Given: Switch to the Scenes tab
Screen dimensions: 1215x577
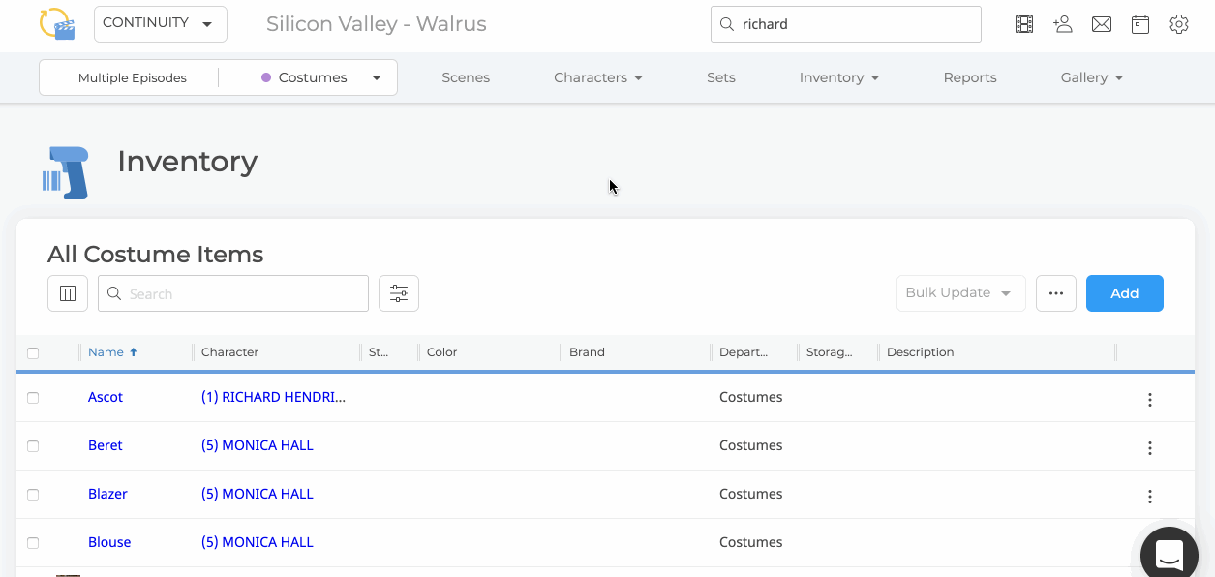Looking at the screenshot, I should (x=466, y=76).
